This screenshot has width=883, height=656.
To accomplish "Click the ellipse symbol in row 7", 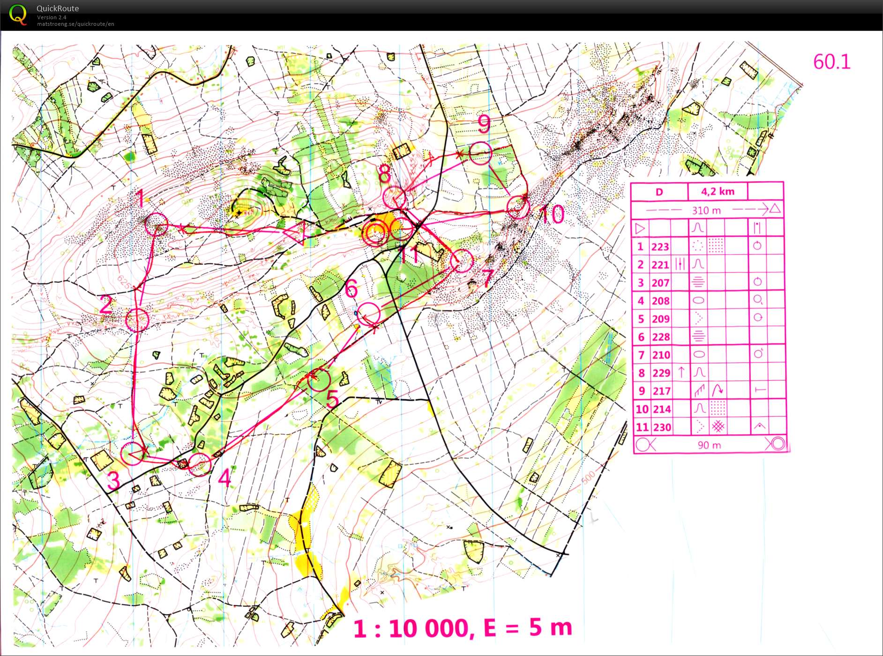I will [x=699, y=354].
